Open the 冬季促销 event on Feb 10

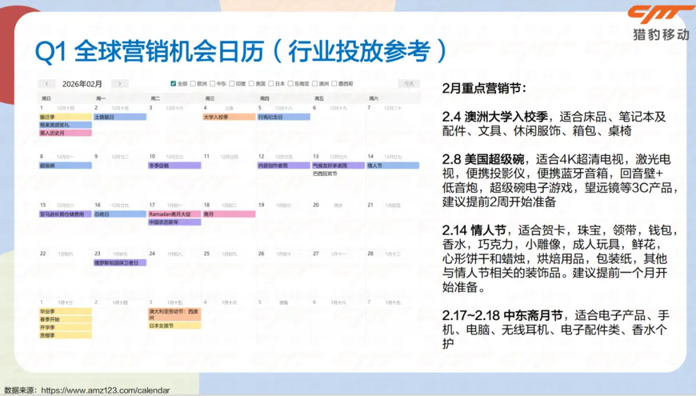175,165
